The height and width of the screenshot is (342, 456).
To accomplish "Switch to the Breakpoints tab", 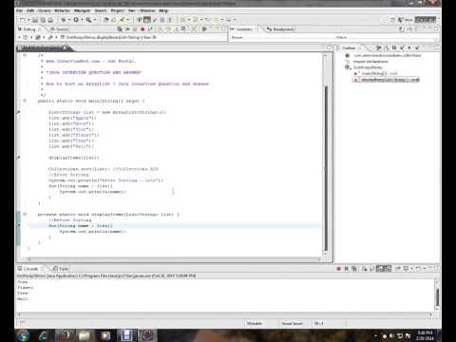I will click(x=281, y=29).
